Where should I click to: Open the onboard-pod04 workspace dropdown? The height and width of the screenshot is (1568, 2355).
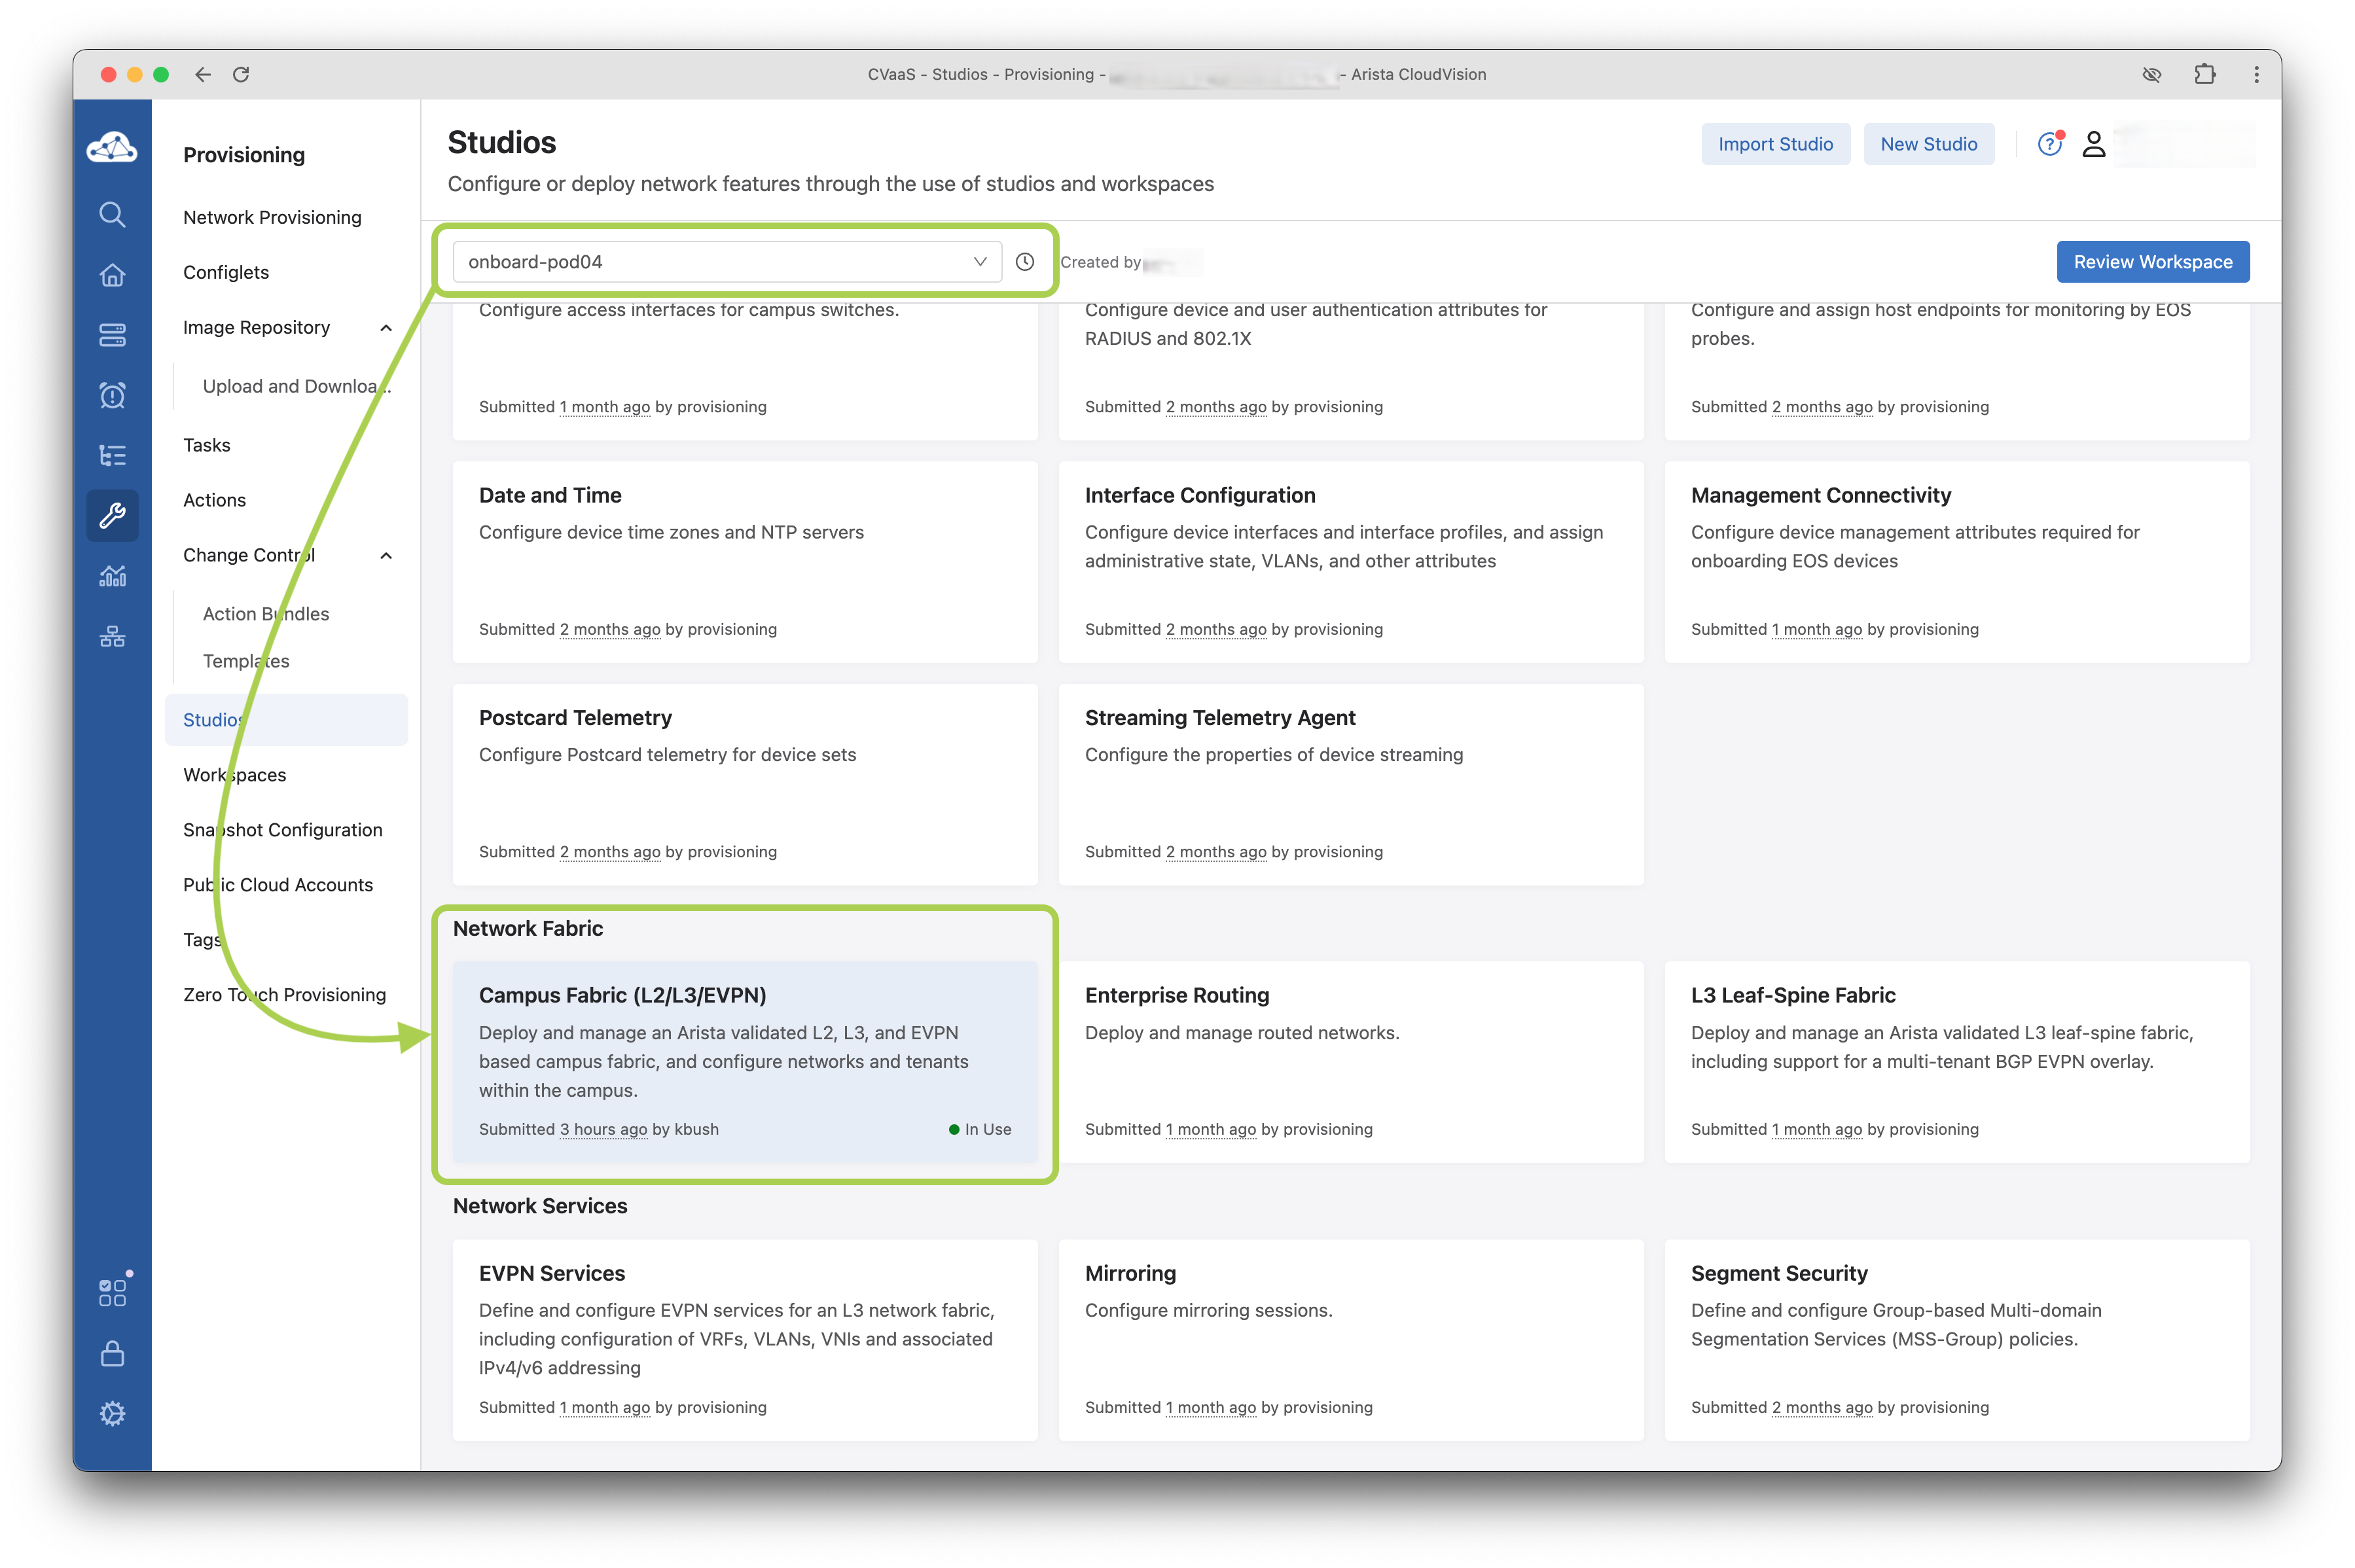pyautogui.click(x=727, y=262)
